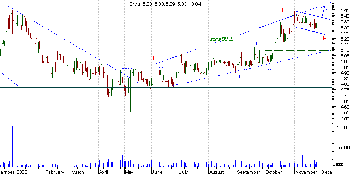Select the price axis value "4.85"

[x=344, y=79]
